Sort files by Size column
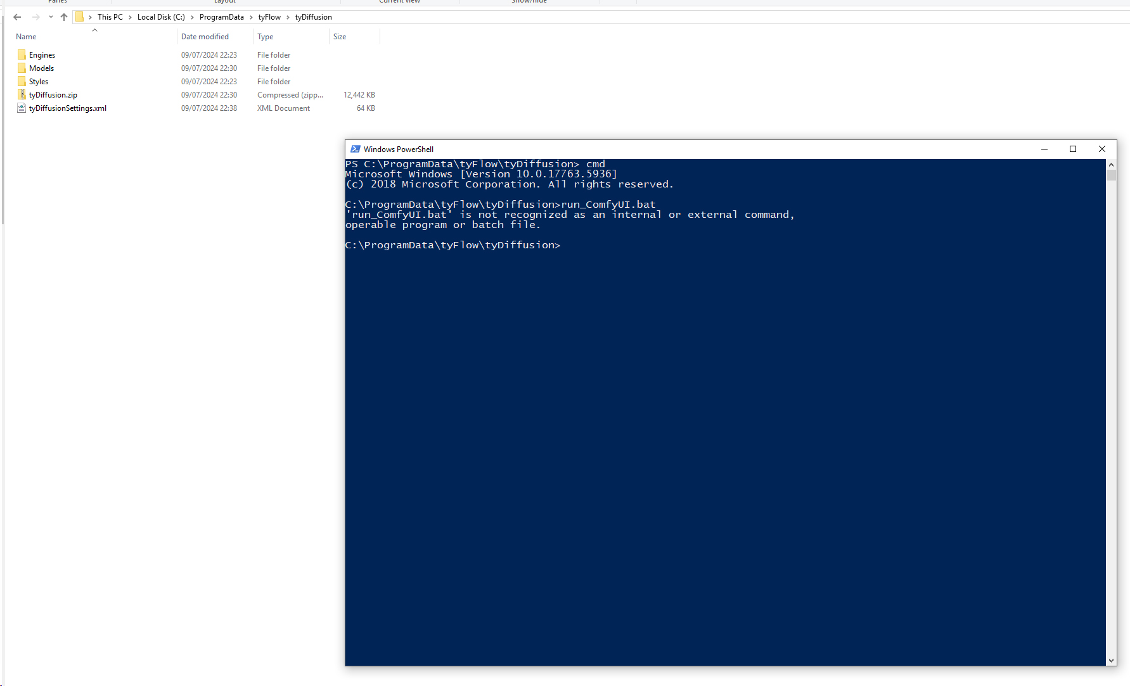Screen dimensions: 1130x686 coord(340,37)
